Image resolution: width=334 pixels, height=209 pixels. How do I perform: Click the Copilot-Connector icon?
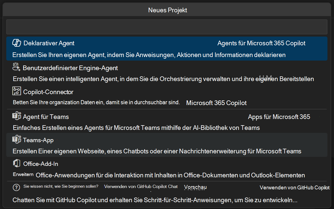16,91
